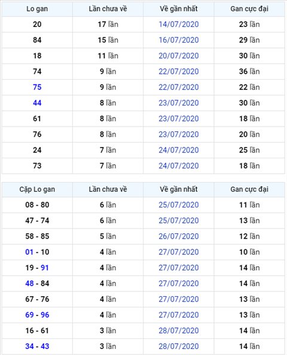Select Lo gan number 76
The height and width of the screenshot is (355, 287).
point(37,134)
